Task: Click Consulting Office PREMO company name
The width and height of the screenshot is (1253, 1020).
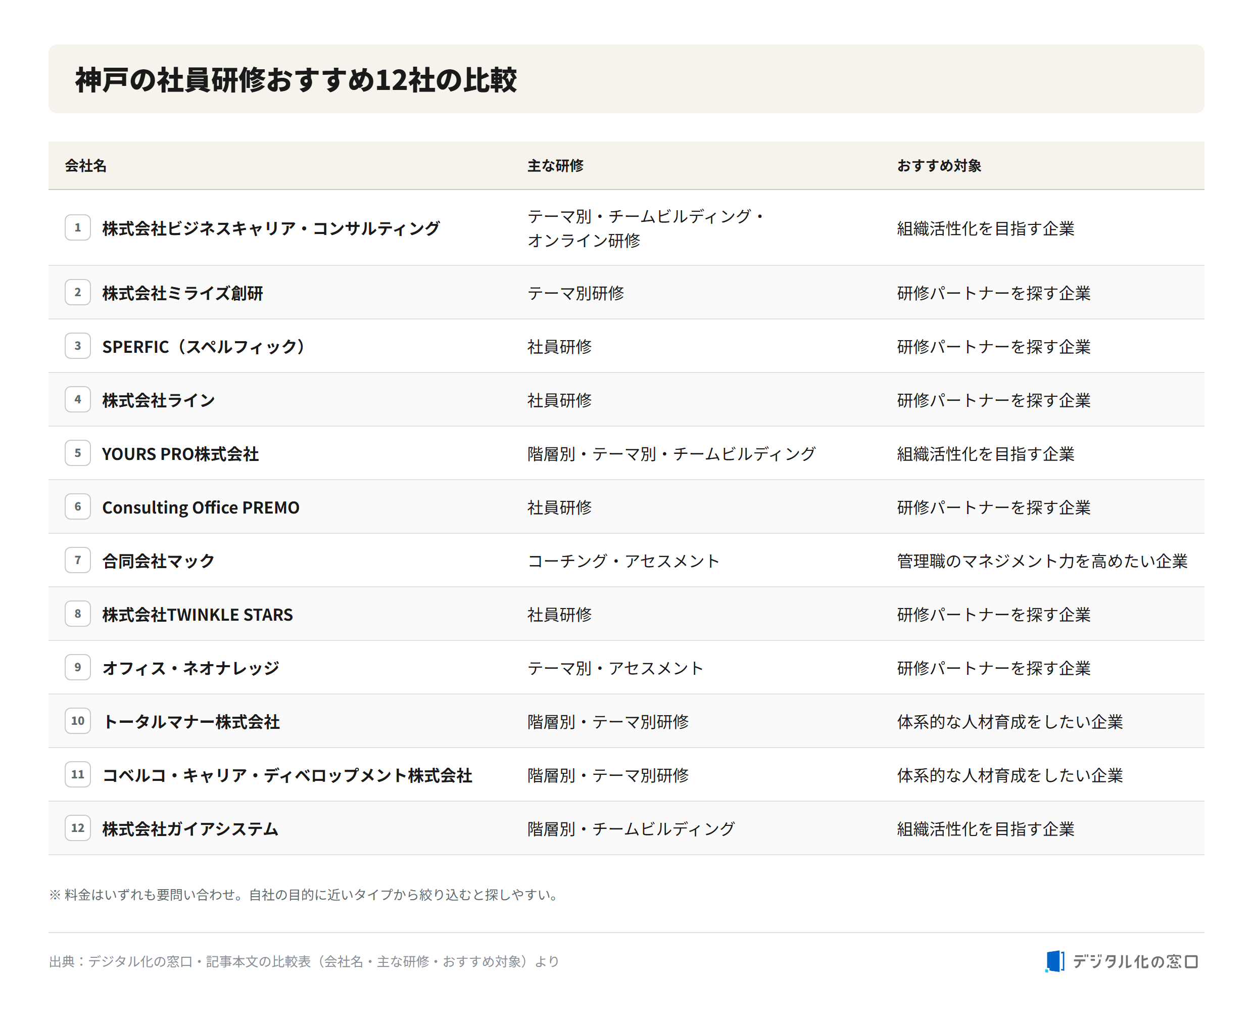Action: pyautogui.click(x=201, y=507)
